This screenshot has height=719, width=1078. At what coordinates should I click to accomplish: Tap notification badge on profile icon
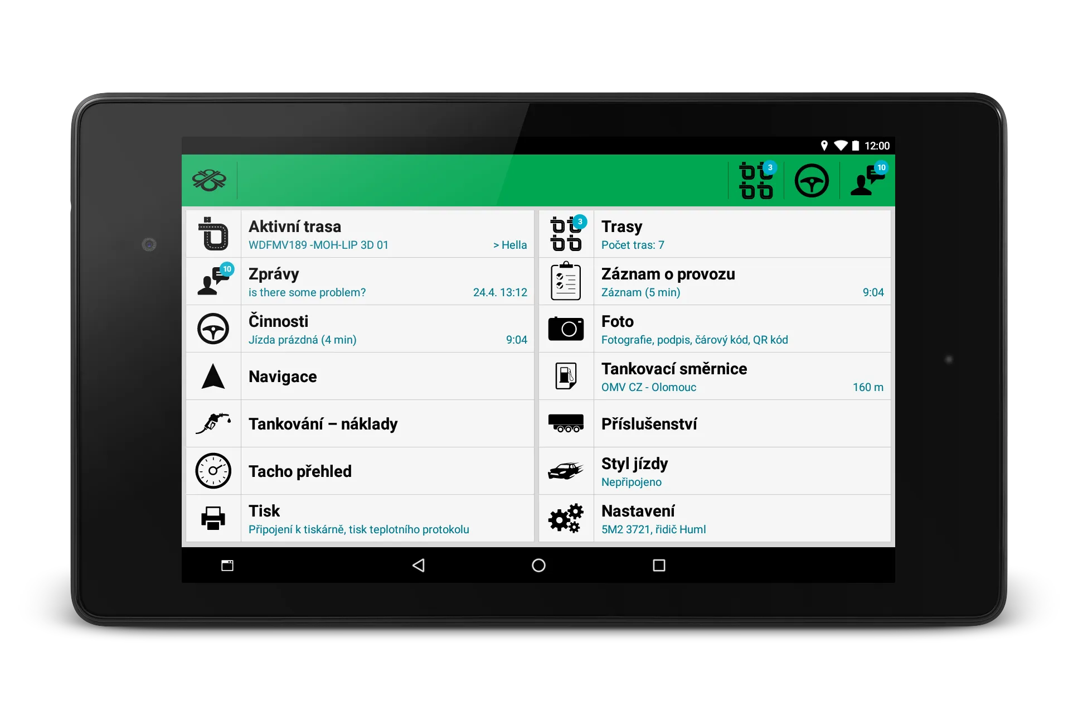click(882, 168)
